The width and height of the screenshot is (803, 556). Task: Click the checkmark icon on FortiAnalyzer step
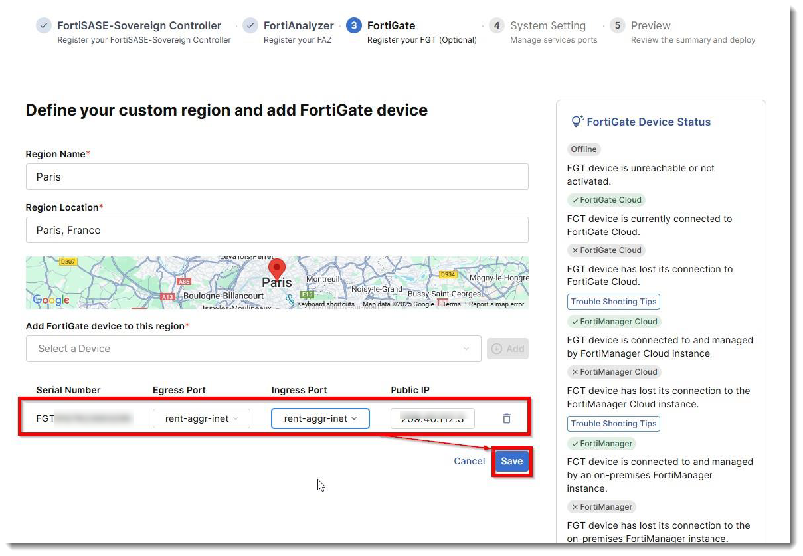(x=250, y=25)
